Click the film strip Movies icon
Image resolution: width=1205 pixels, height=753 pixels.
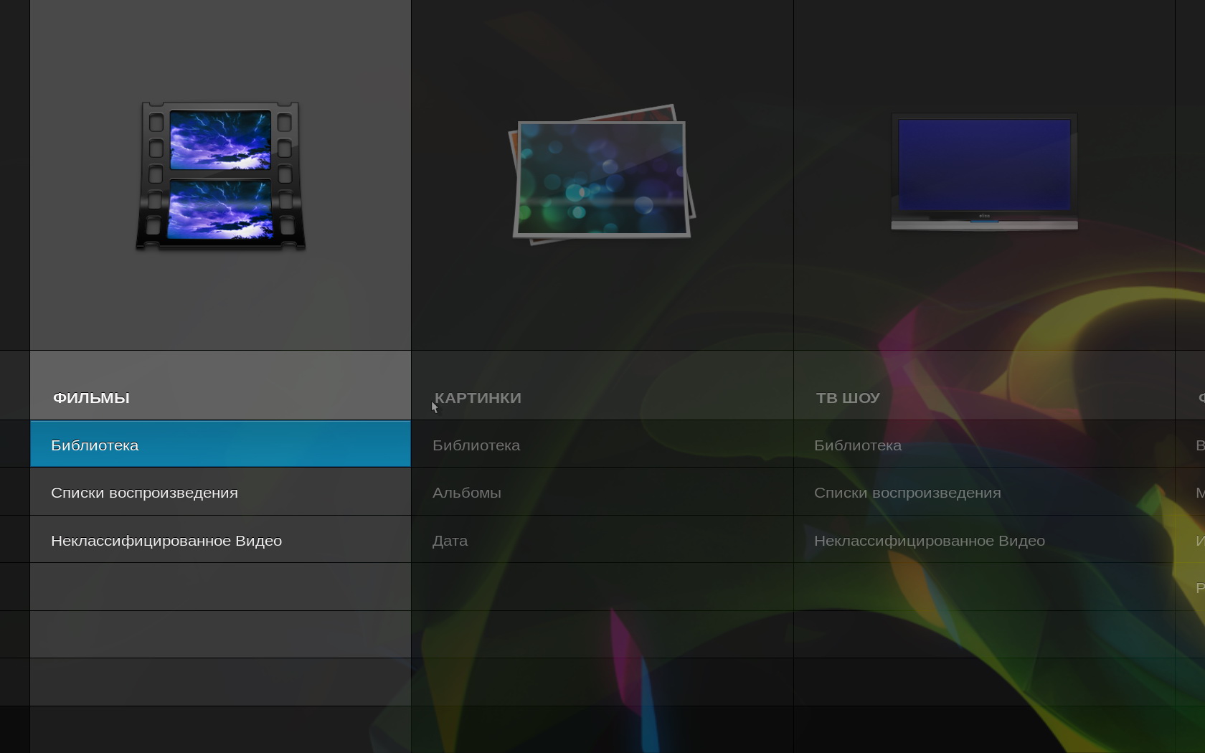point(221,176)
